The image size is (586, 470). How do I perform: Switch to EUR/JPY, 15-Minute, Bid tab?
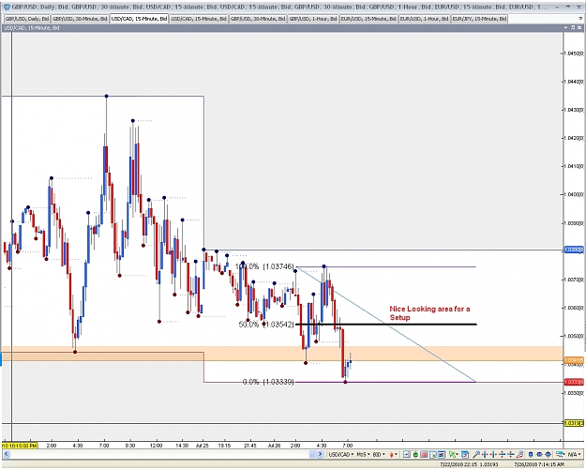[x=479, y=19]
